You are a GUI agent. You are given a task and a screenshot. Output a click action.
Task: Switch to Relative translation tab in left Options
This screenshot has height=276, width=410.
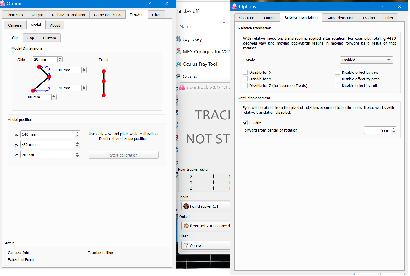pyautogui.click(x=68, y=15)
